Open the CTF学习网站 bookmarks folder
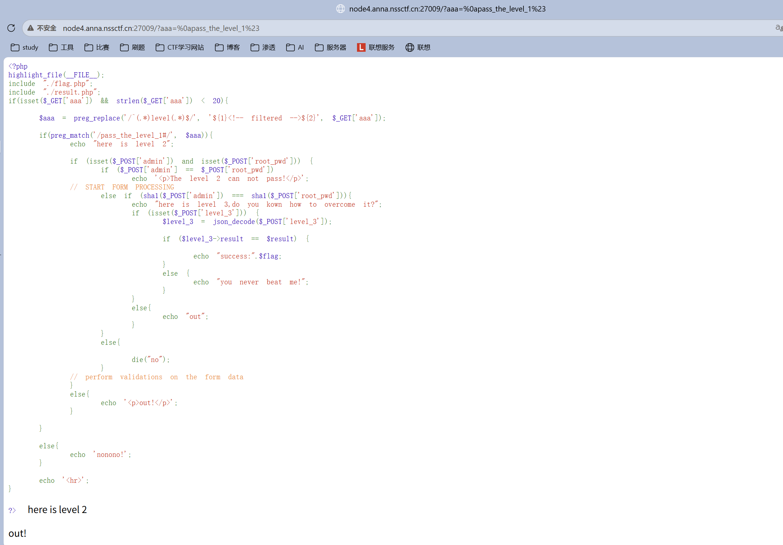The height and width of the screenshot is (545, 783). (x=180, y=47)
